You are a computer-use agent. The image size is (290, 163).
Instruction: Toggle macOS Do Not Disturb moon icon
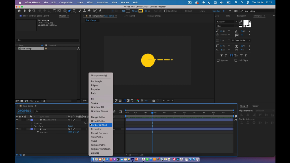pos(209,3)
